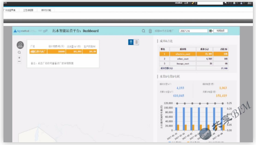Select the Dosage_cost row in cost table
The height and width of the screenshot is (145, 256).
[194, 63]
